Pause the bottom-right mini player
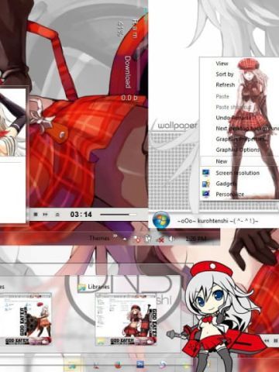 (x=276, y=340)
